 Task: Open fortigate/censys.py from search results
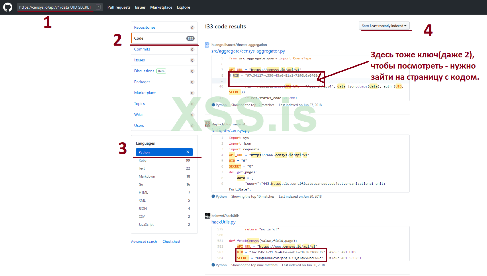[230, 130]
